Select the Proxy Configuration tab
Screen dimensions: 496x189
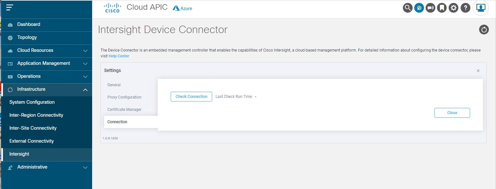pyautogui.click(x=124, y=97)
